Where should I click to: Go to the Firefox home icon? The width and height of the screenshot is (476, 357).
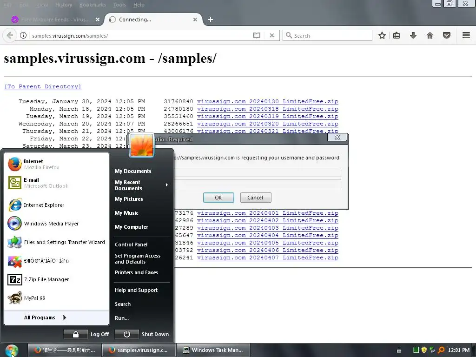(430, 35)
